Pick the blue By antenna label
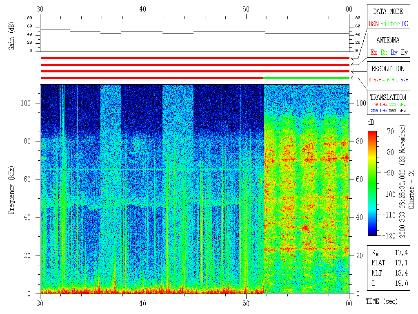Viewport: 418px width, 314px height. tap(394, 53)
